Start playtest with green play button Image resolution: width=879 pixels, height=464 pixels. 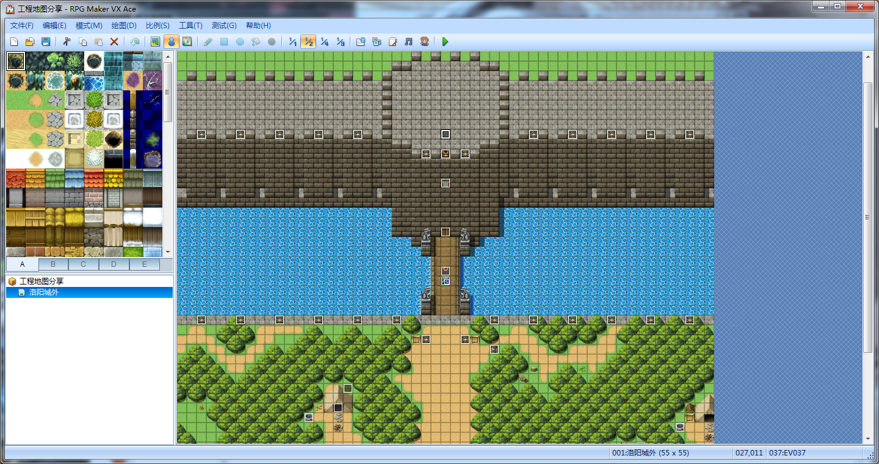(445, 42)
